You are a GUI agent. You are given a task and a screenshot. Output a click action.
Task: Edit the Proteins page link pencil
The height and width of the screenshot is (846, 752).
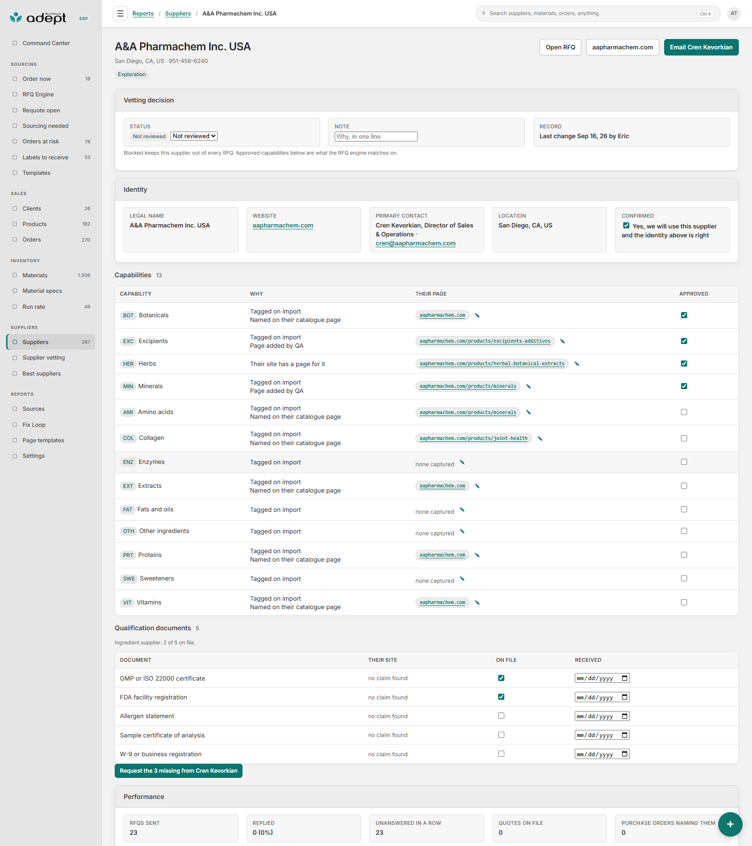tap(477, 555)
